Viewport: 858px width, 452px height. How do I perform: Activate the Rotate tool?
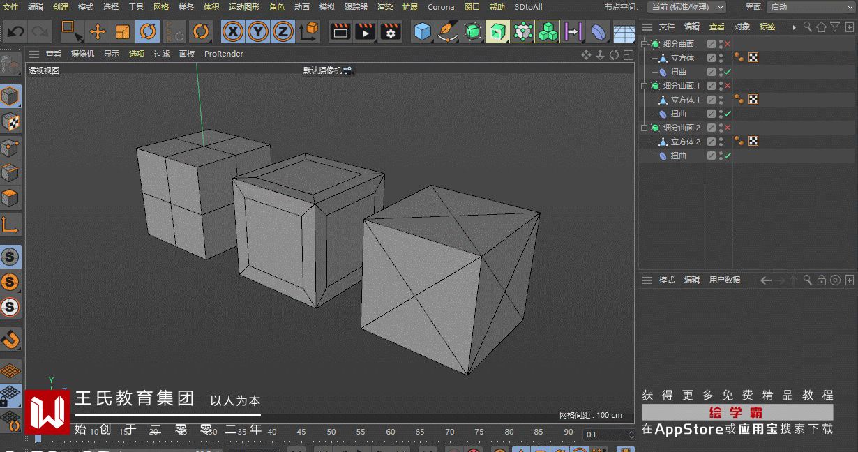pos(147,32)
